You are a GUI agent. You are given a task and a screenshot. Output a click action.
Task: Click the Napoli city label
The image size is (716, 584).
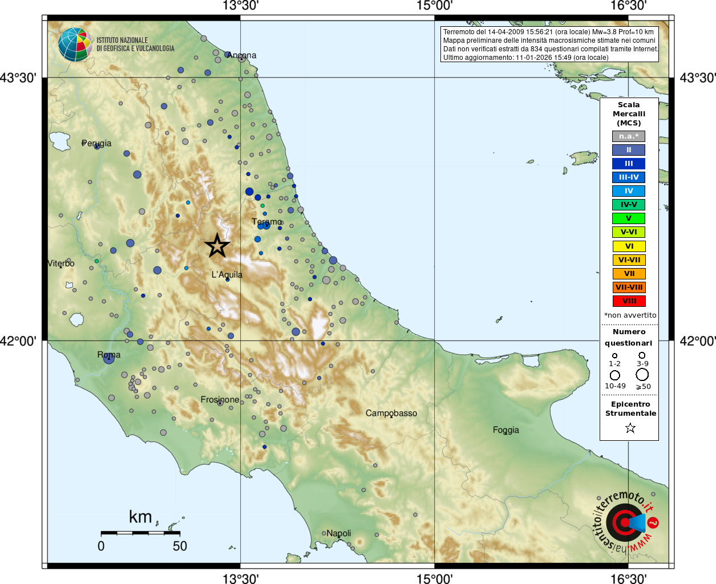pos(339,533)
